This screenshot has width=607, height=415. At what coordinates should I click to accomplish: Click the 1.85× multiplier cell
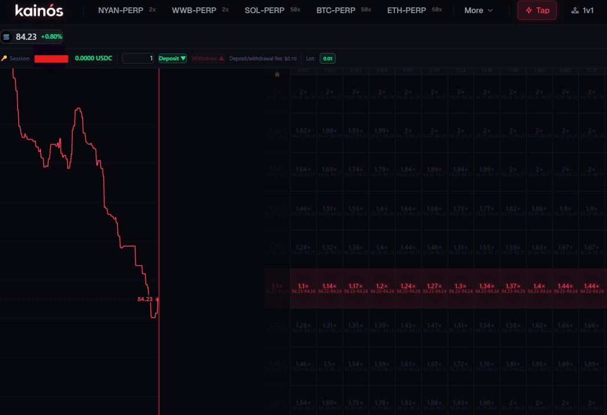pyautogui.click(x=539, y=366)
